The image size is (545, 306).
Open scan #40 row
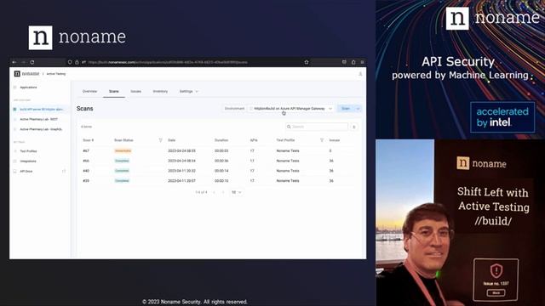click(x=218, y=171)
